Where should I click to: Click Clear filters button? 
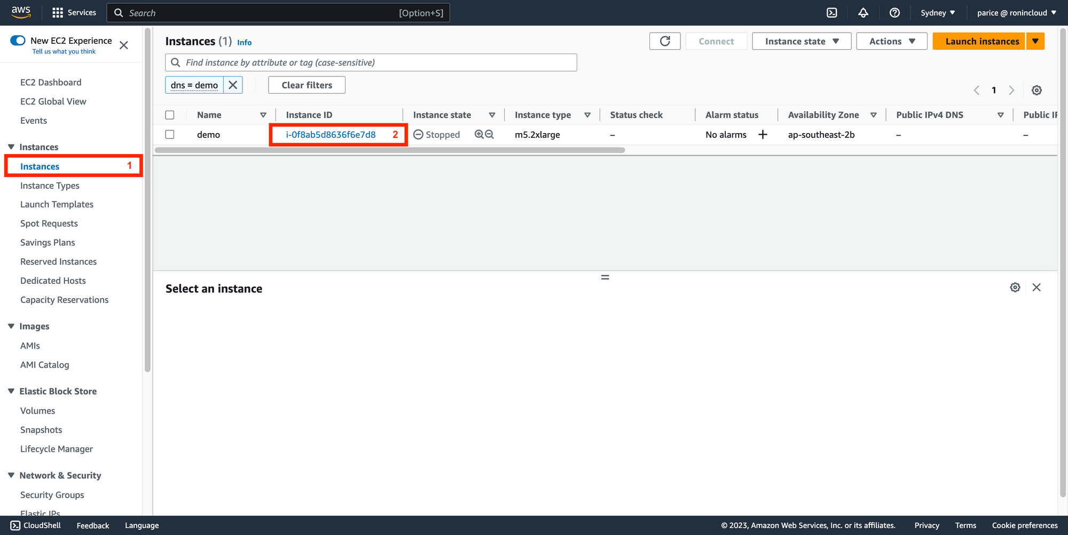307,85
